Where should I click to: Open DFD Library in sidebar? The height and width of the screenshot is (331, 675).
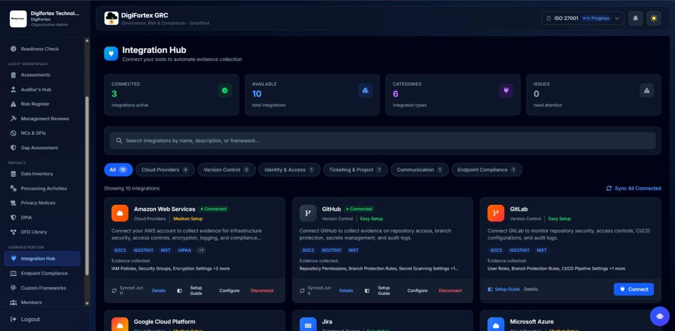[x=42, y=232]
